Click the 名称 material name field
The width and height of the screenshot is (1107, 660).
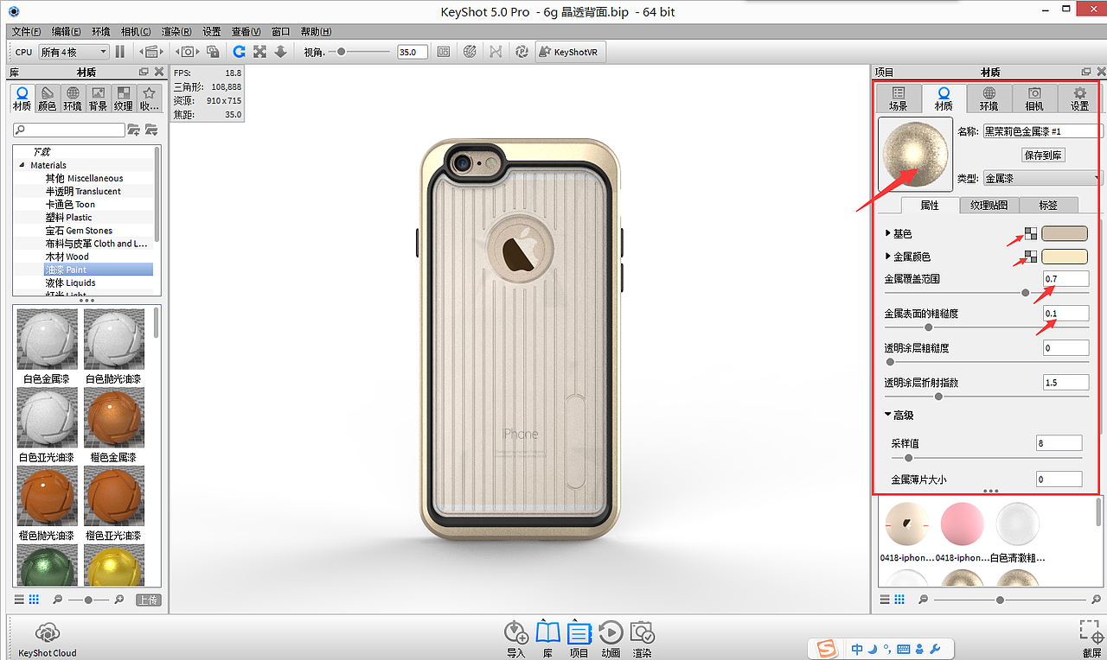coord(1043,131)
